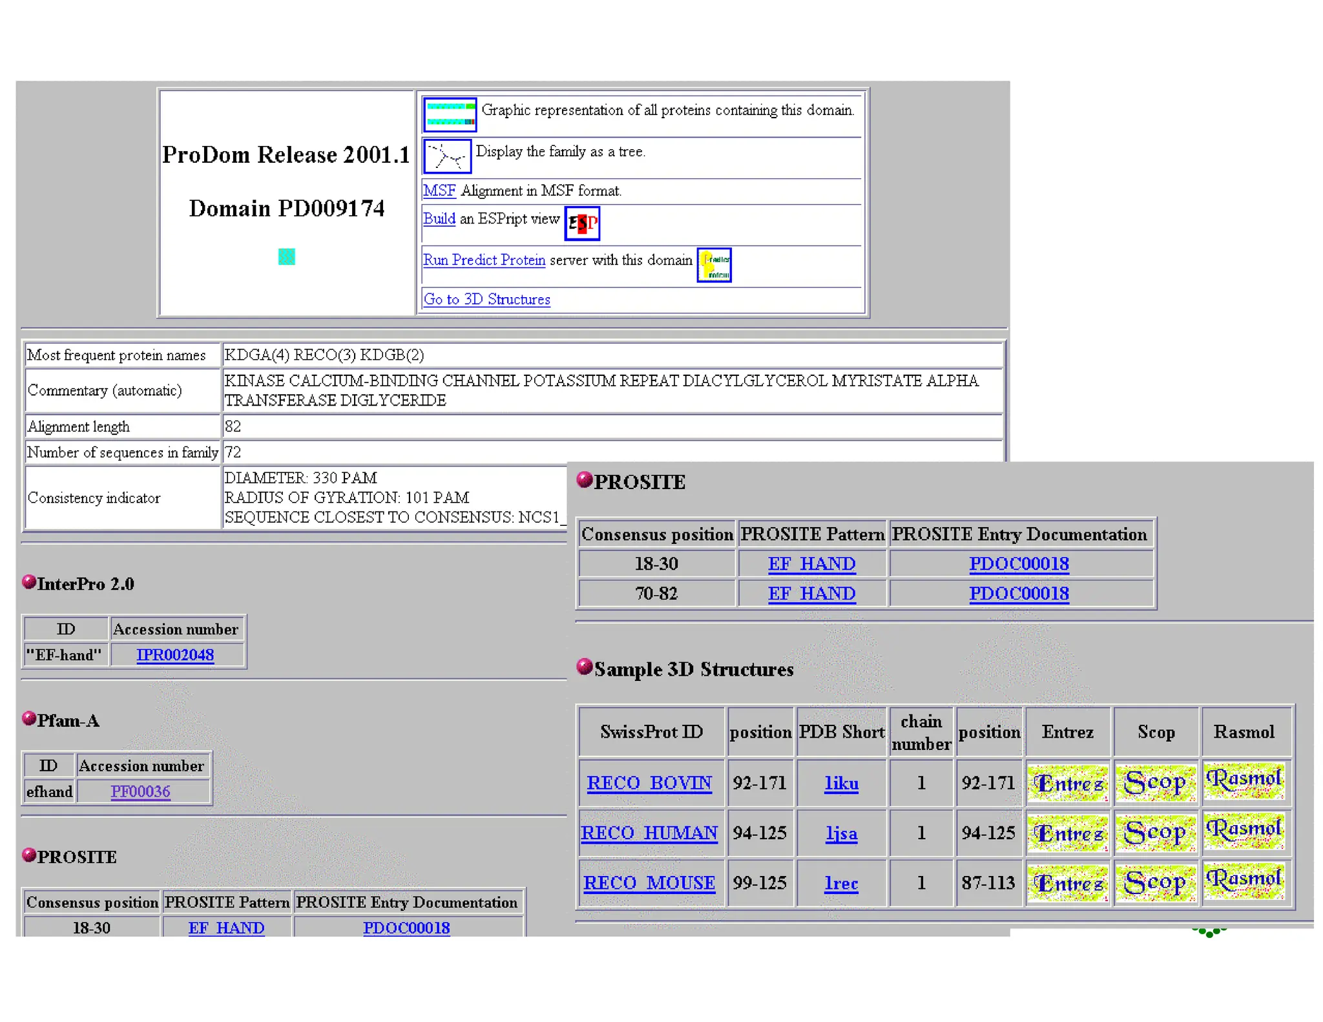The height and width of the screenshot is (1022, 1323).
Task: Click EF_HAND pattern for position 18-30 in overlay
Action: click(x=811, y=563)
